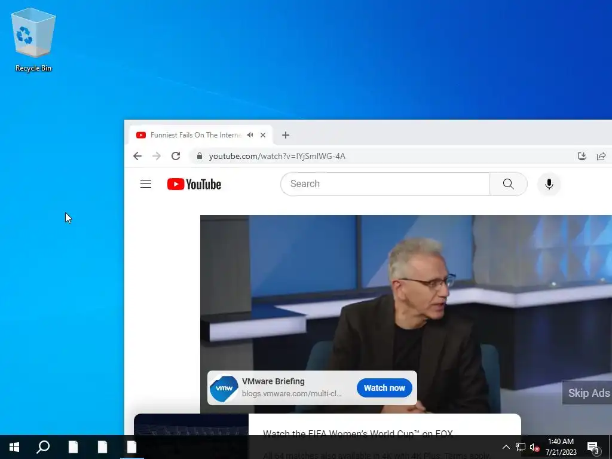Click the browser forward arrow

pos(157,156)
